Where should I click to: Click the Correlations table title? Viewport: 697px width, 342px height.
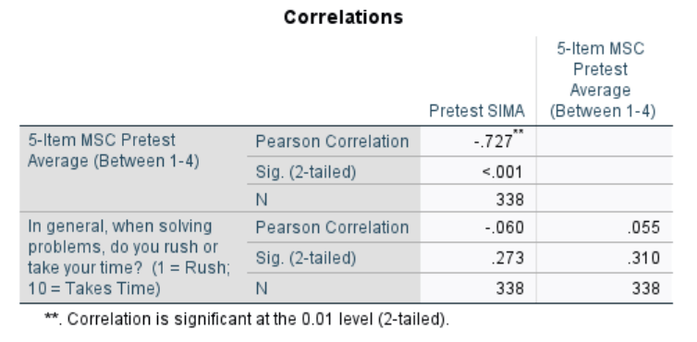343,18
